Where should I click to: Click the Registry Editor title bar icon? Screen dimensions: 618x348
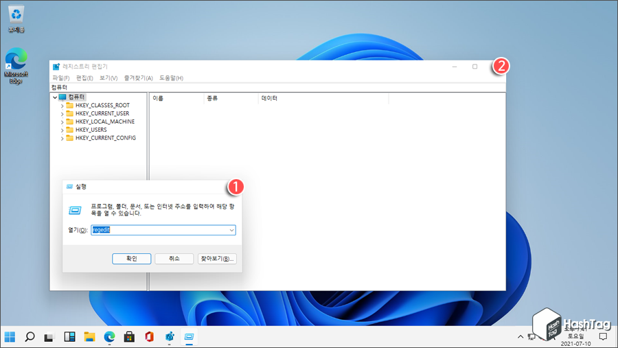pos(56,67)
